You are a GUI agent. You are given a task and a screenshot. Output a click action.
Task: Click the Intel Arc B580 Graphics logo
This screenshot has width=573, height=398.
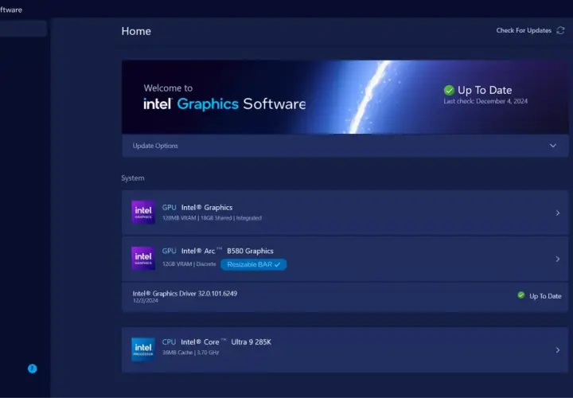[x=143, y=258]
